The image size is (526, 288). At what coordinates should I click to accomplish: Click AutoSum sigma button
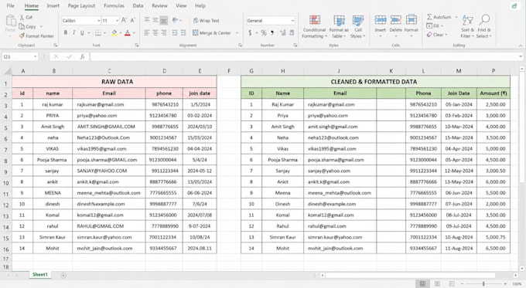click(439, 17)
